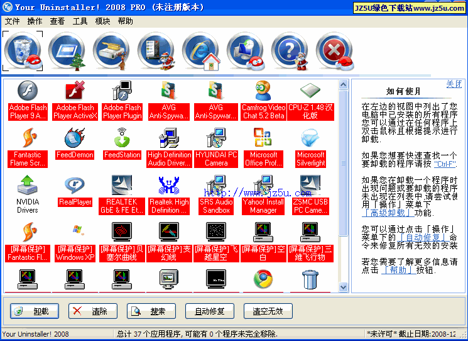Screen dimensions: 468x341
Task: Open the 模块 menu
Action: point(102,21)
